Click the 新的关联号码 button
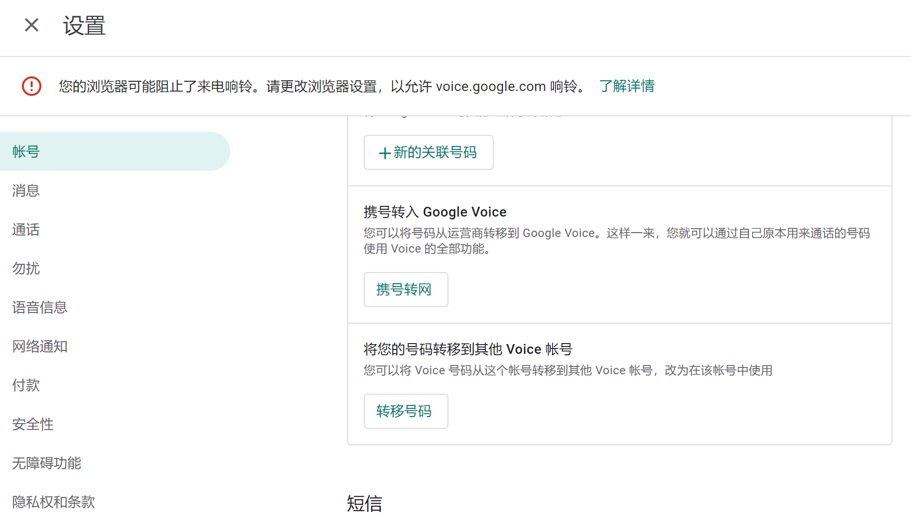The image size is (911, 530). coord(428,152)
